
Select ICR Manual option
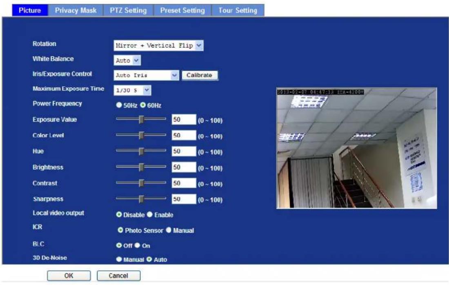[x=169, y=230]
